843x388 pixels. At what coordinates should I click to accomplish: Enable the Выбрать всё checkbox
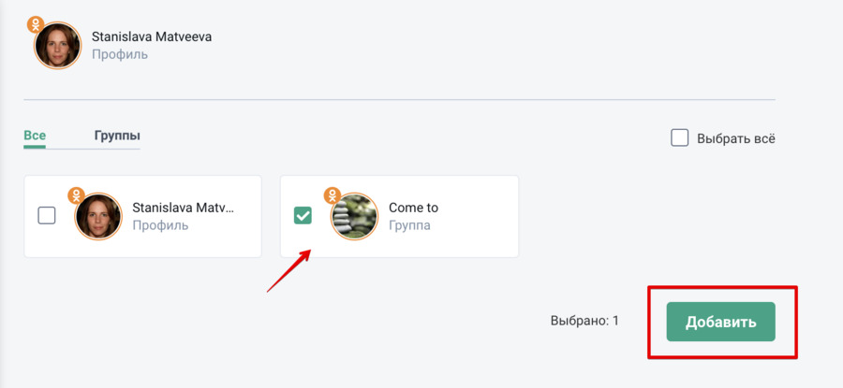680,138
